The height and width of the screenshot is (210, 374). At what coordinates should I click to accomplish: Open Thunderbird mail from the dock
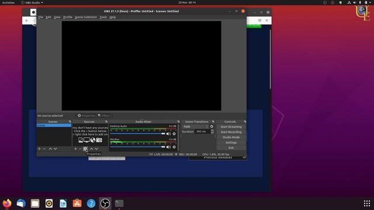[21, 204]
